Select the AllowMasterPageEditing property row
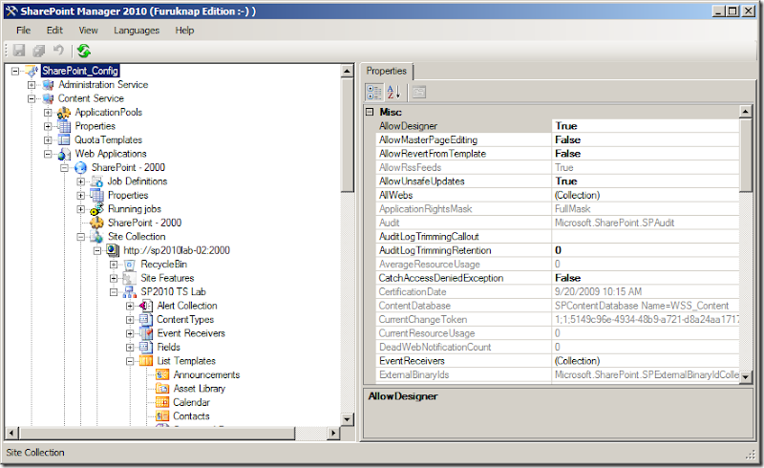 tap(558, 139)
